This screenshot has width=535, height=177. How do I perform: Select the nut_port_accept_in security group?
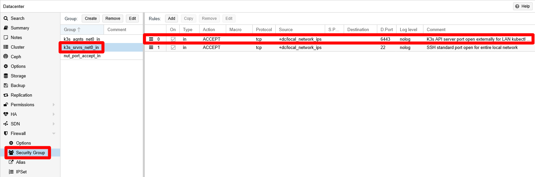(82, 56)
